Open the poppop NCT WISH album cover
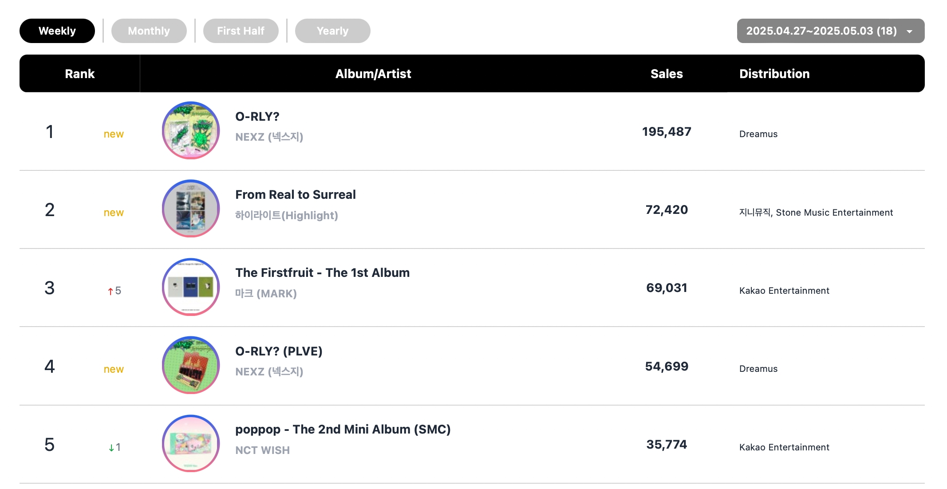947x489 pixels. pyautogui.click(x=191, y=443)
